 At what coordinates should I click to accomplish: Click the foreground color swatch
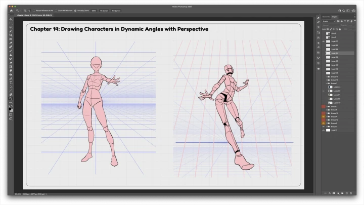10,108
